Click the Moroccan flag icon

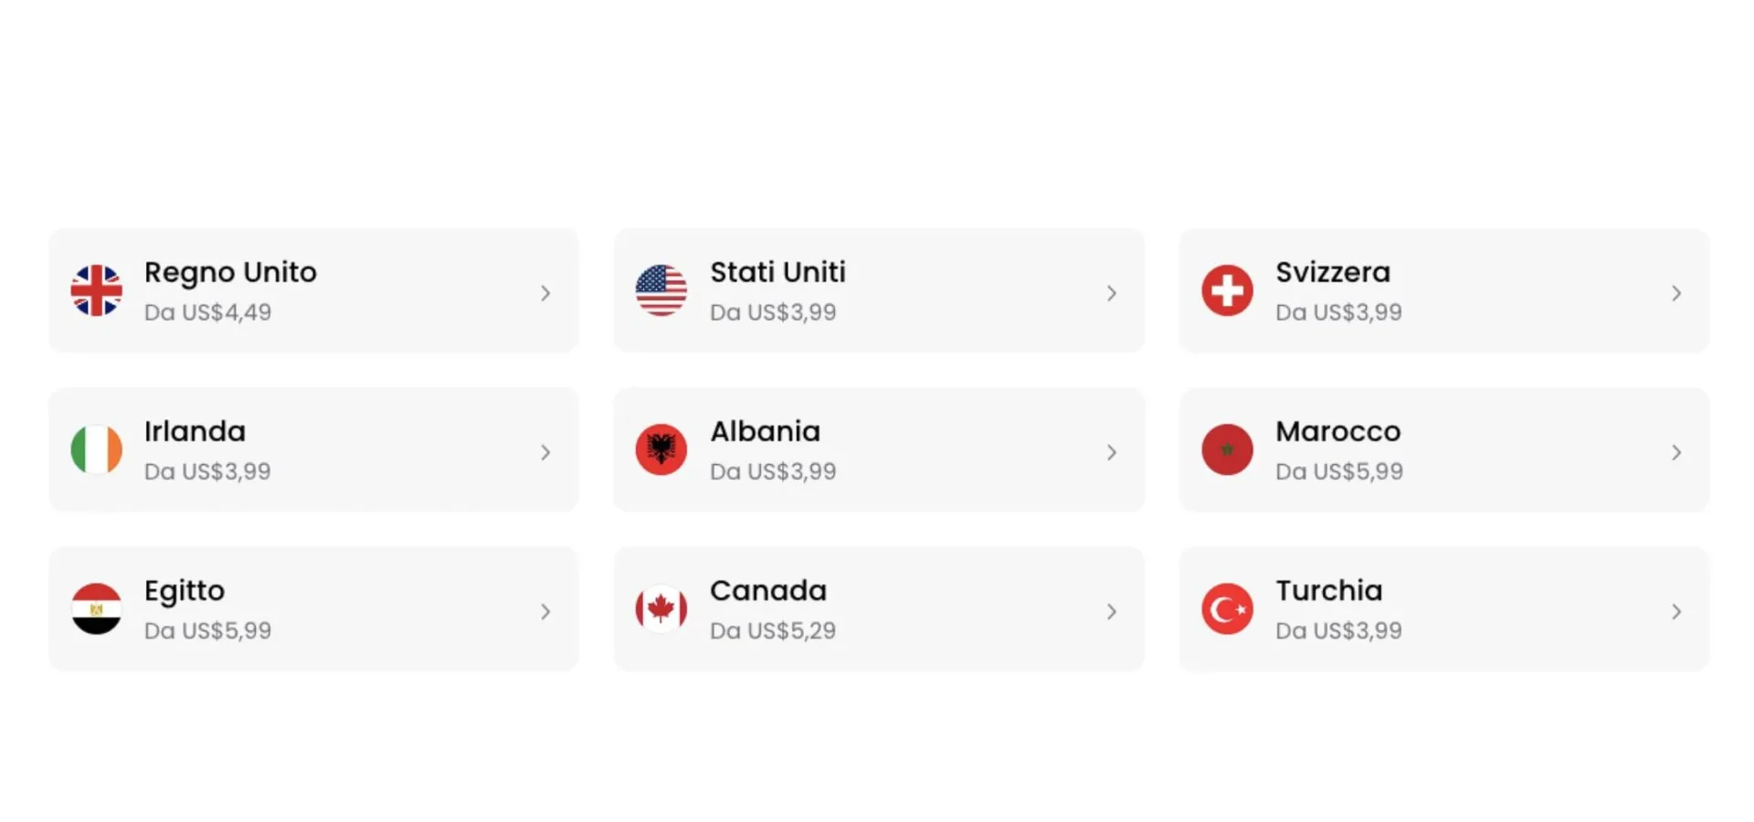1227,449
